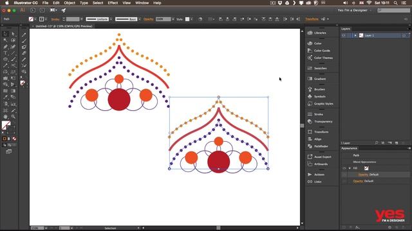The height and width of the screenshot is (231, 412).
Task: Open the graphic Style dropdown
Action: 191,19
